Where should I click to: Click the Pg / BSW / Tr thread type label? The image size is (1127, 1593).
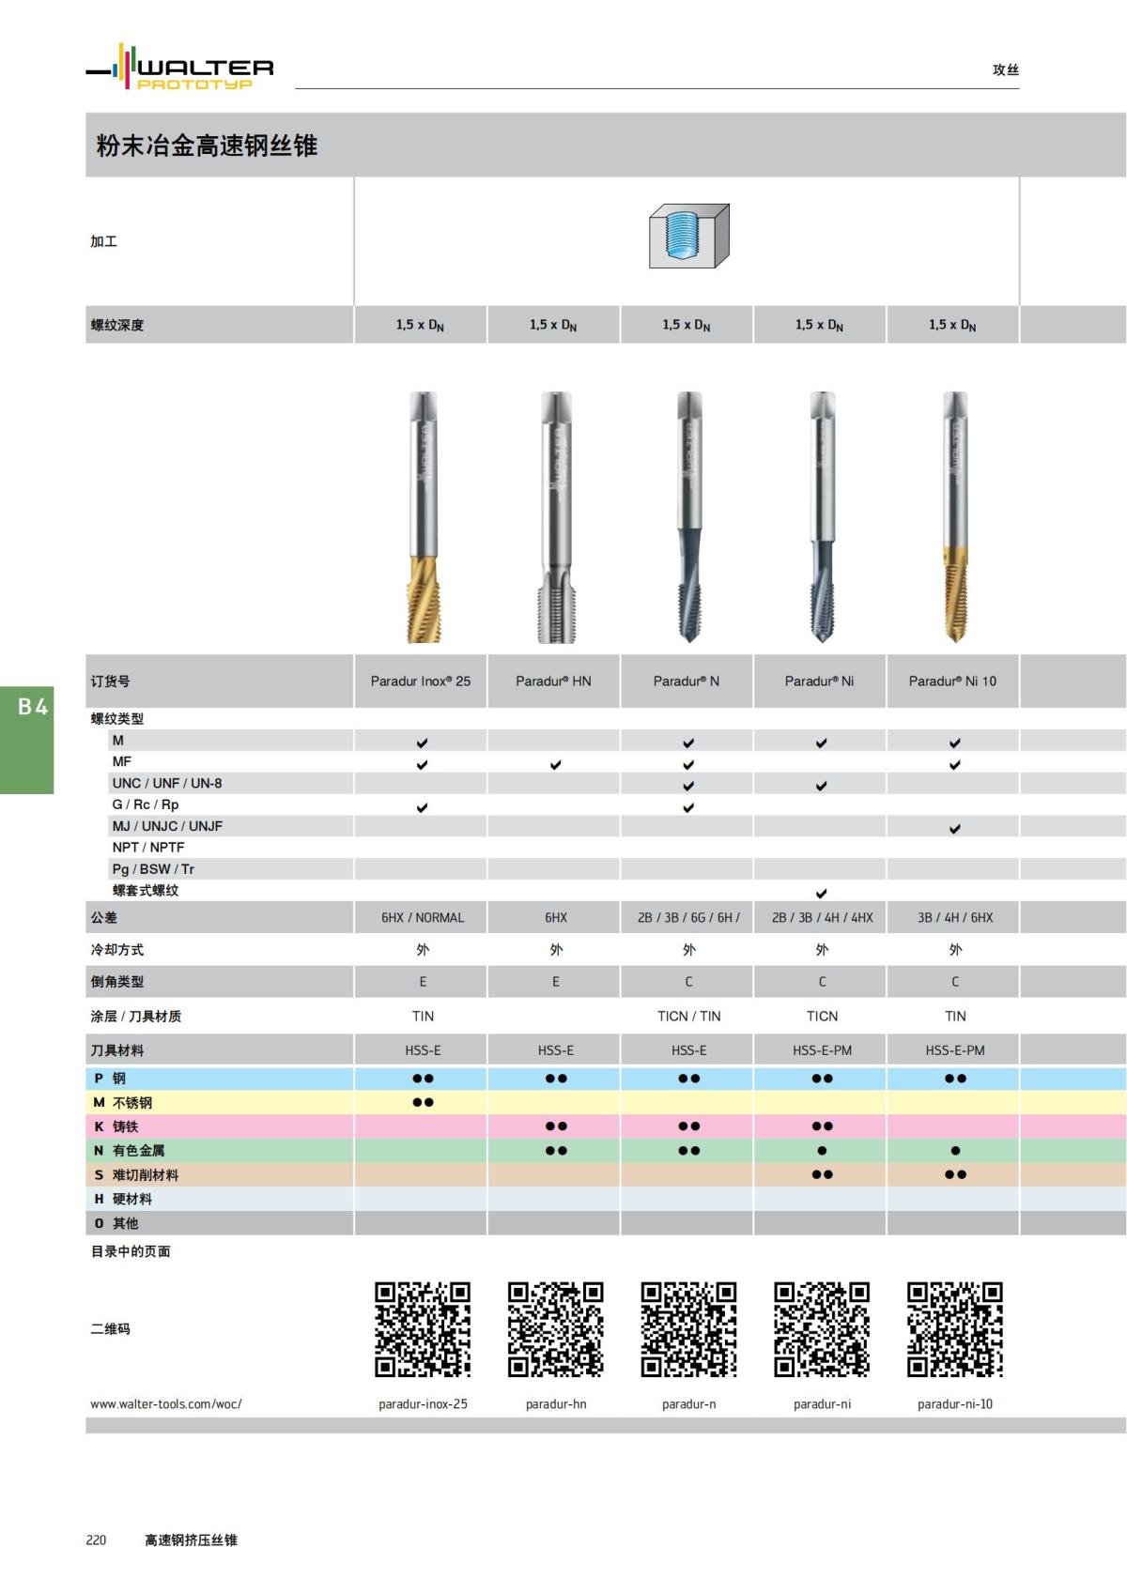(x=153, y=869)
